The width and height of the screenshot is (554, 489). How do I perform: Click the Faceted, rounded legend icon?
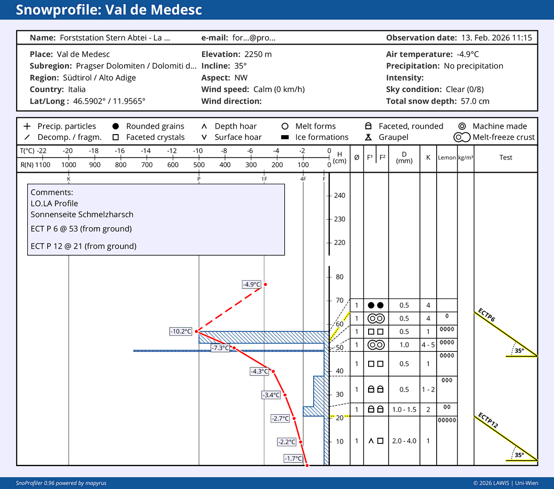(x=369, y=126)
